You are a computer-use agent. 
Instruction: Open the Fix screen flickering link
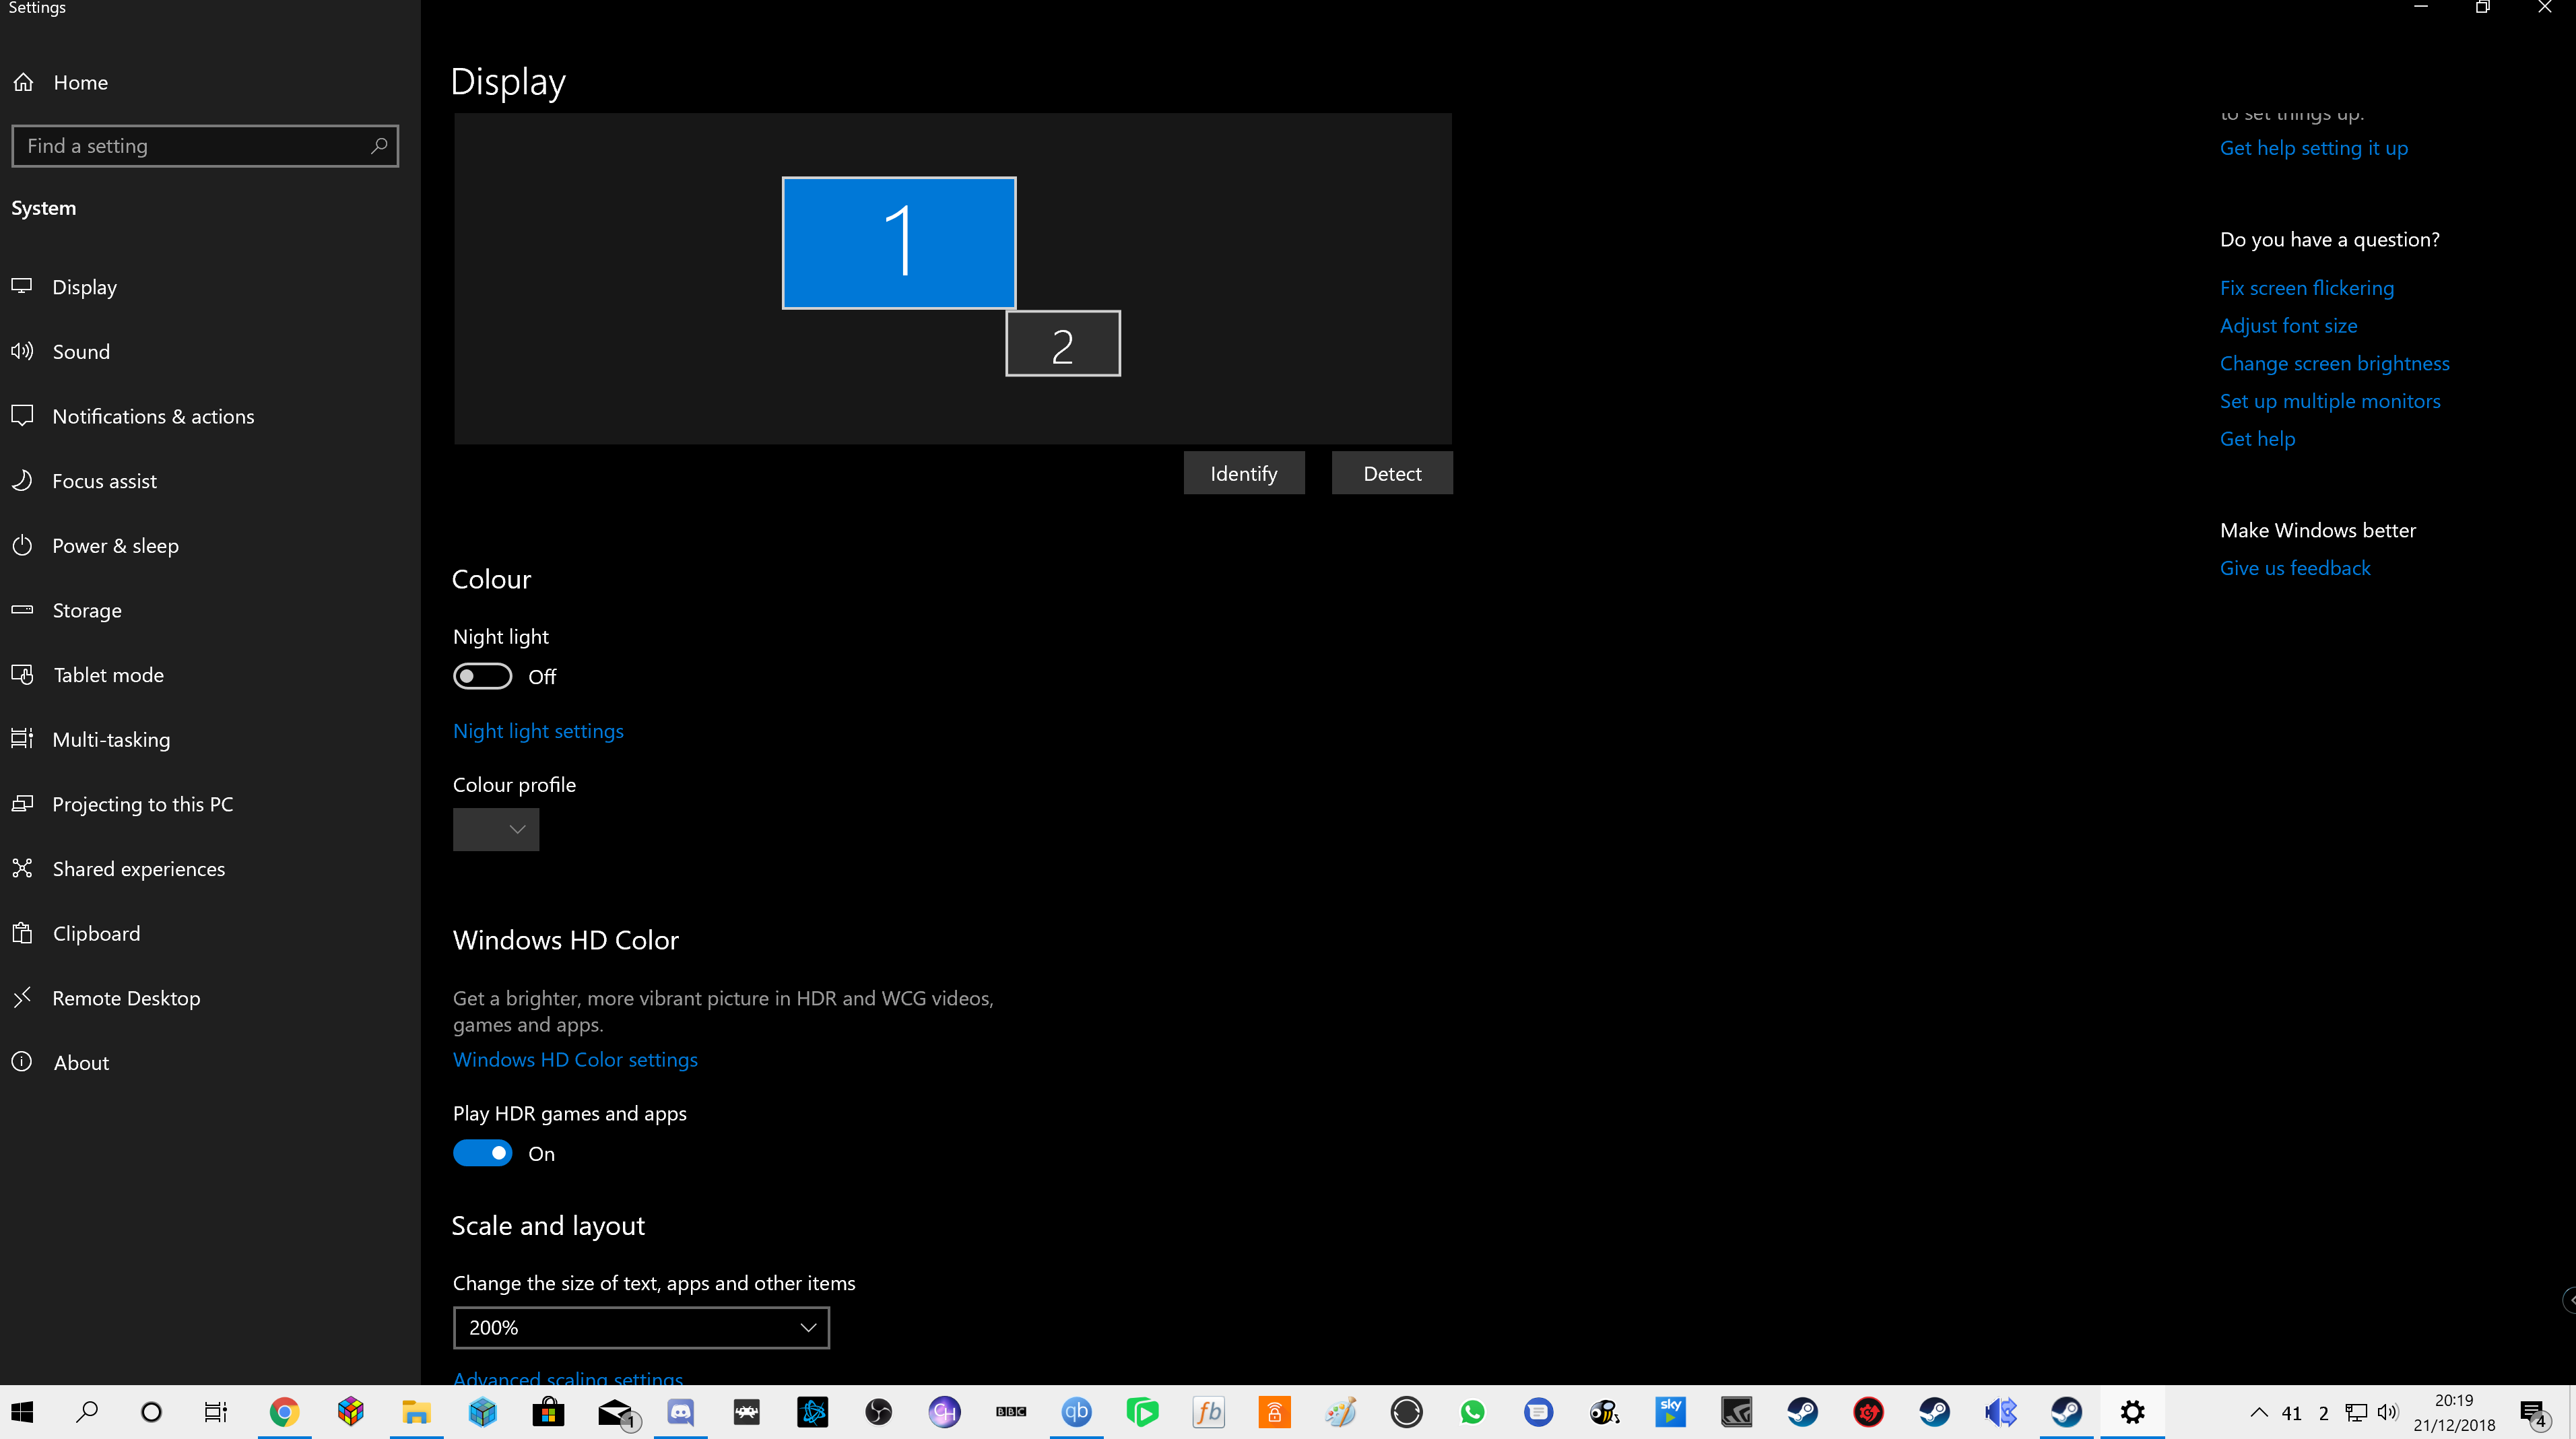(2307, 288)
